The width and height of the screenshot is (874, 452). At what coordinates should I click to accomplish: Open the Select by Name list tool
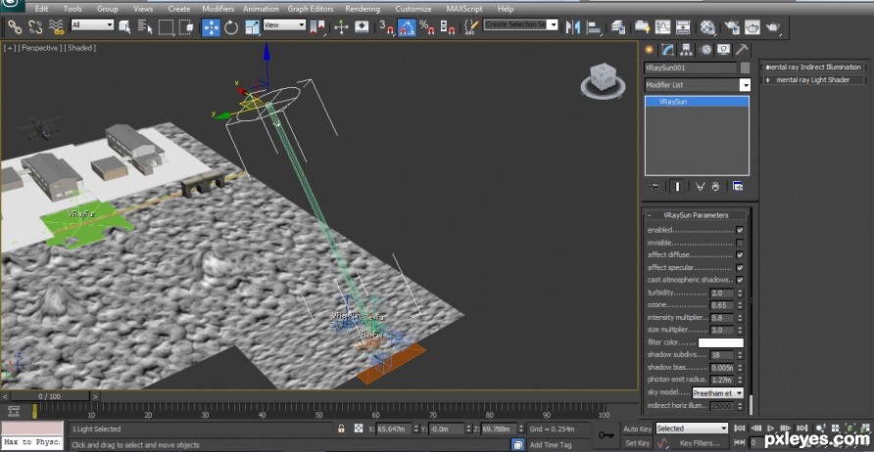click(x=145, y=26)
